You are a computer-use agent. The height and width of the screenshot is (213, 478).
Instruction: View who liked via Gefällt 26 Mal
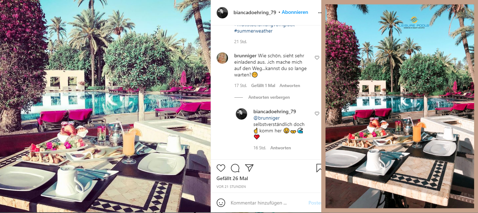tap(232, 179)
